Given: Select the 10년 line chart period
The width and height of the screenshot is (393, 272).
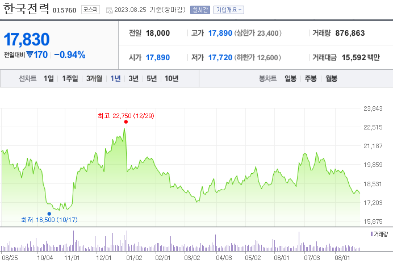Looking at the screenshot, I should [172, 78].
